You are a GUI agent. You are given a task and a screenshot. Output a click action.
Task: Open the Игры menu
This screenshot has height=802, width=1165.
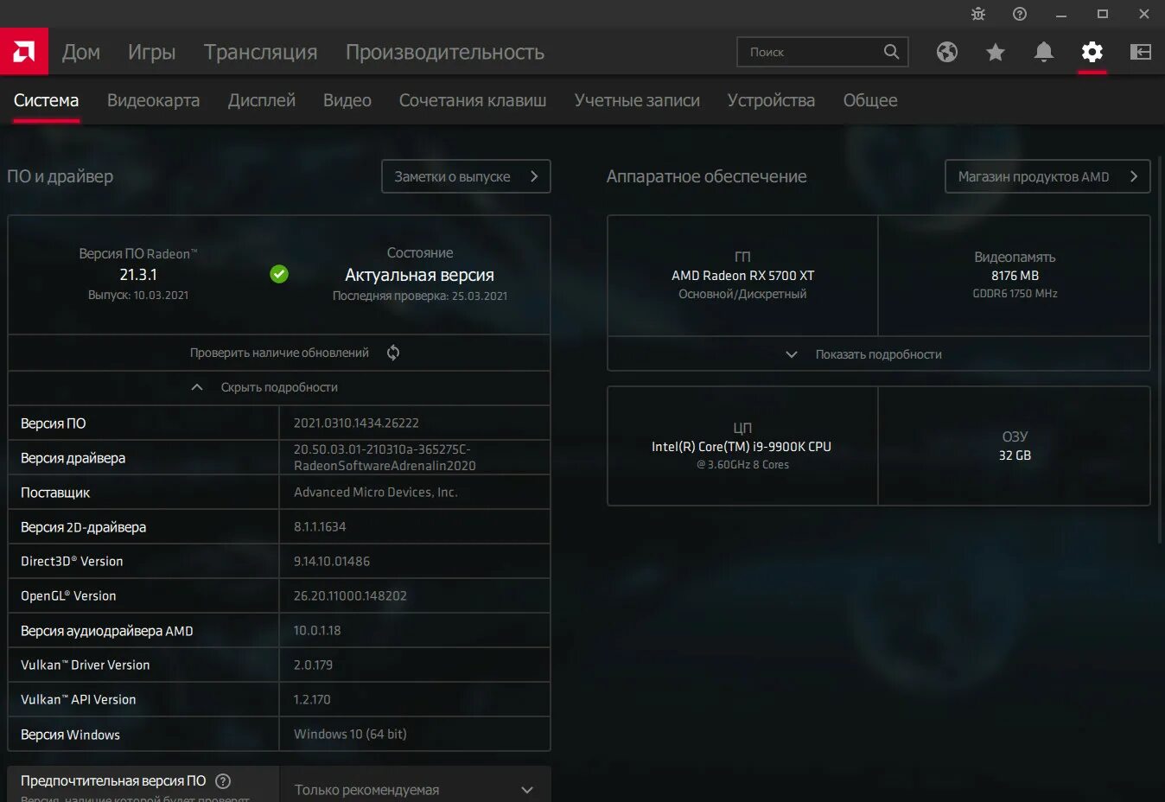click(x=152, y=52)
